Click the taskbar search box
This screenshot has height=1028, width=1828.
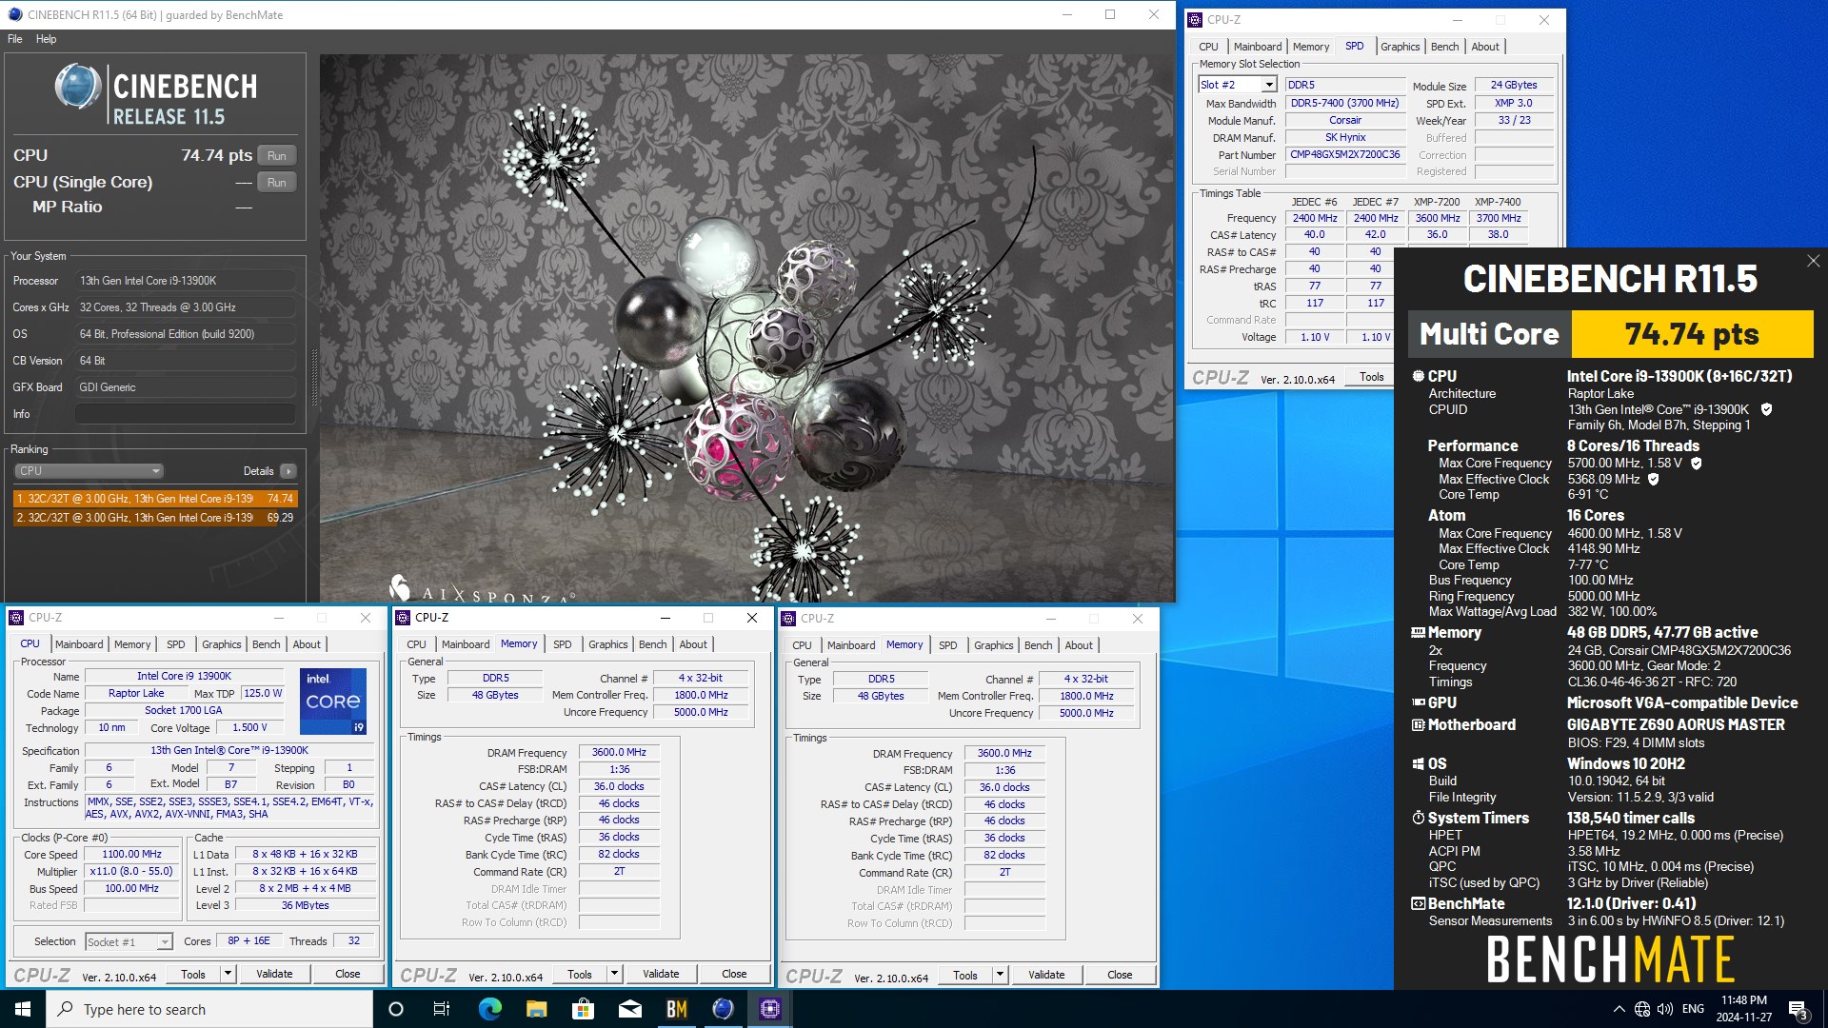(x=209, y=1009)
